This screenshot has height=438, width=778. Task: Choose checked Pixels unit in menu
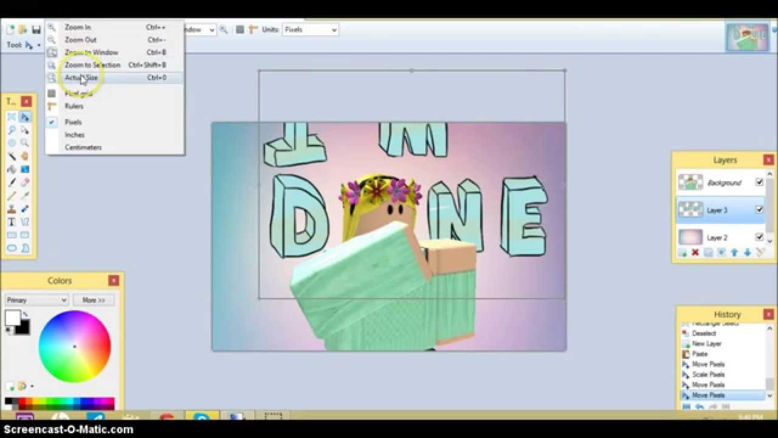click(x=114, y=122)
